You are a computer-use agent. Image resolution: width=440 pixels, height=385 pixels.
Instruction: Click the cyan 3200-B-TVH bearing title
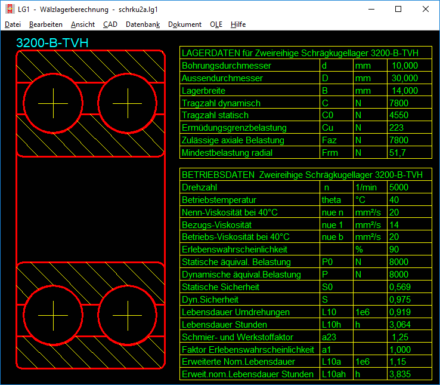(x=52, y=43)
